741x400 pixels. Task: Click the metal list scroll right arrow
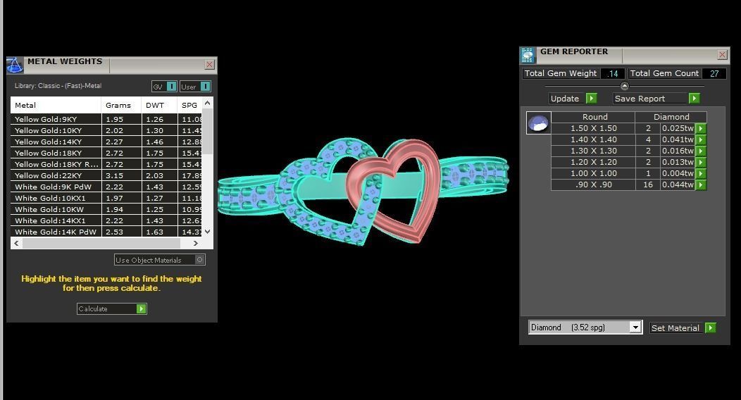tap(196, 243)
